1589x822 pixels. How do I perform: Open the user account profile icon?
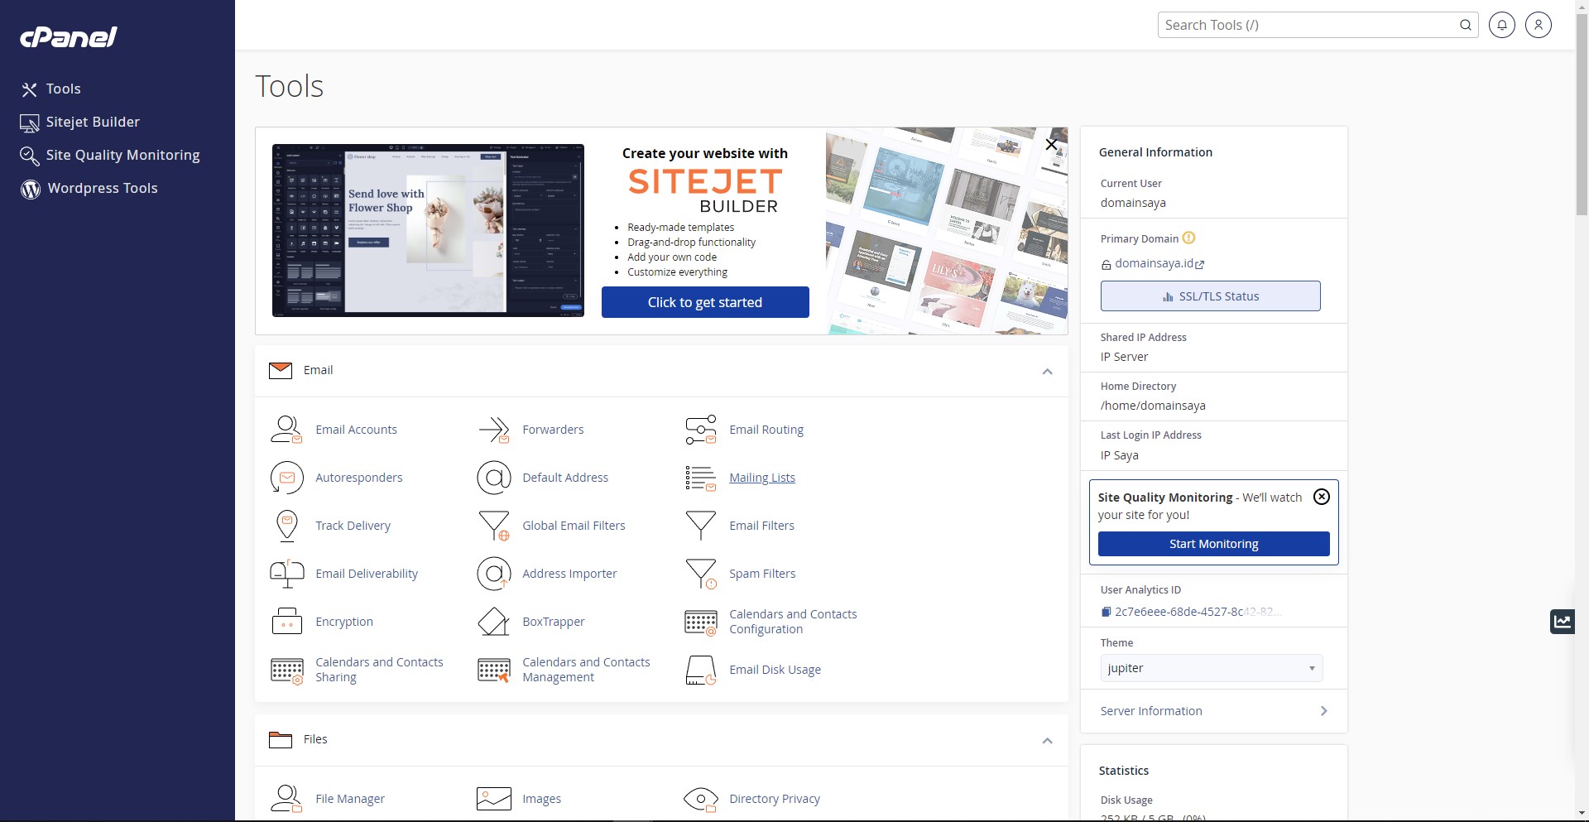[x=1539, y=25]
